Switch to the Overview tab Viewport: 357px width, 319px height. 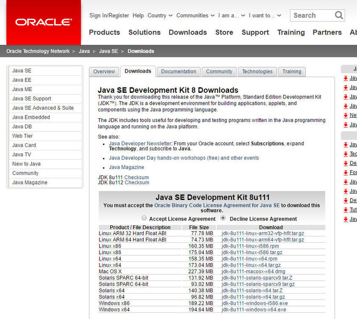[x=104, y=71]
